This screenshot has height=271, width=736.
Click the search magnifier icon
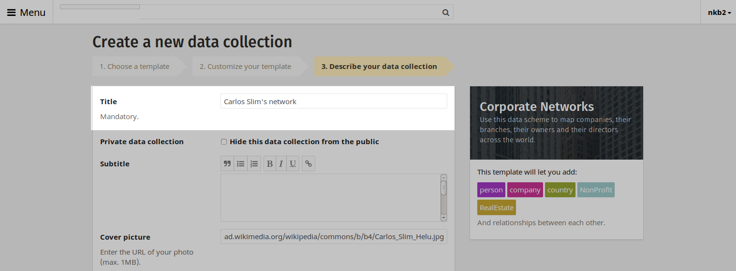(446, 13)
